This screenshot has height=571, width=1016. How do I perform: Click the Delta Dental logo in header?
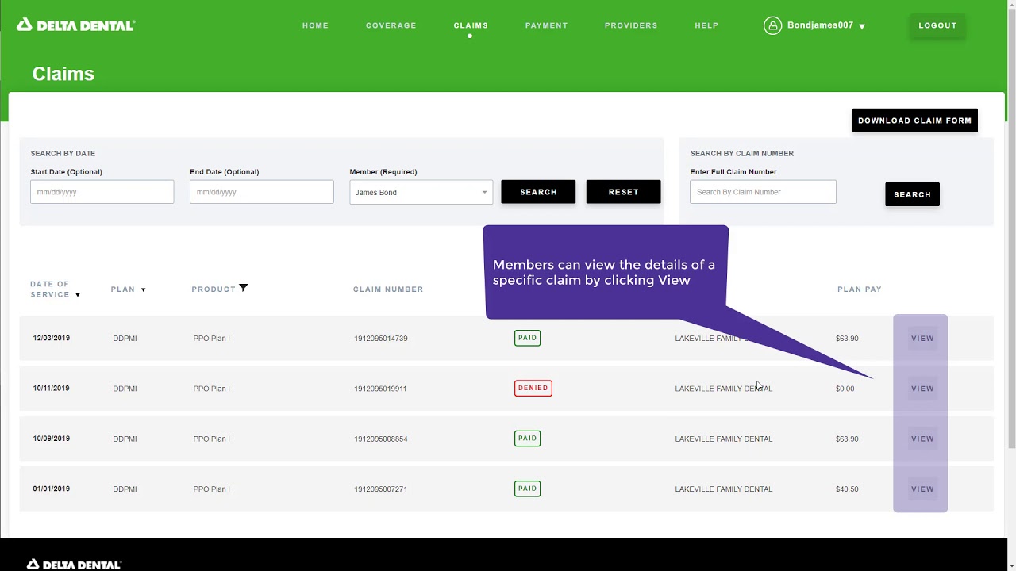pos(76,25)
